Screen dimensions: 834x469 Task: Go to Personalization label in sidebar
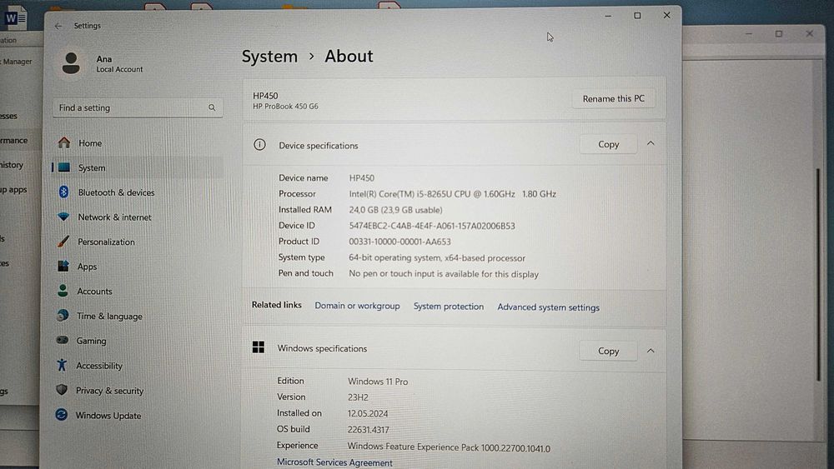point(106,242)
